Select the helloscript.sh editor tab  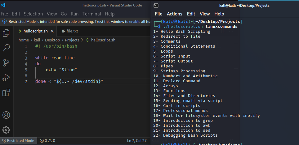[x=35, y=31]
